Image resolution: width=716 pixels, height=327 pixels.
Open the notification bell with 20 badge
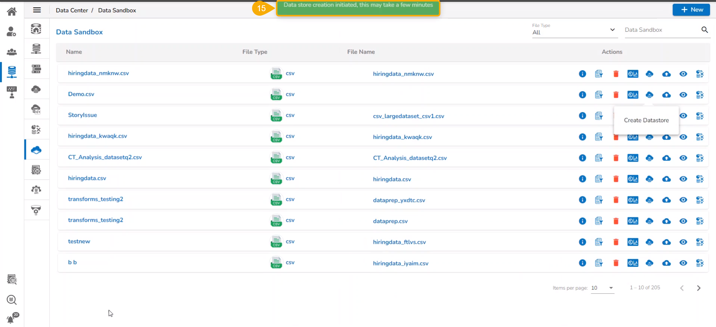12,318
